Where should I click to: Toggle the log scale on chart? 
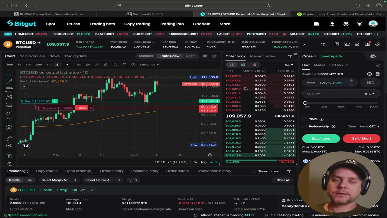tap(204, 162)
